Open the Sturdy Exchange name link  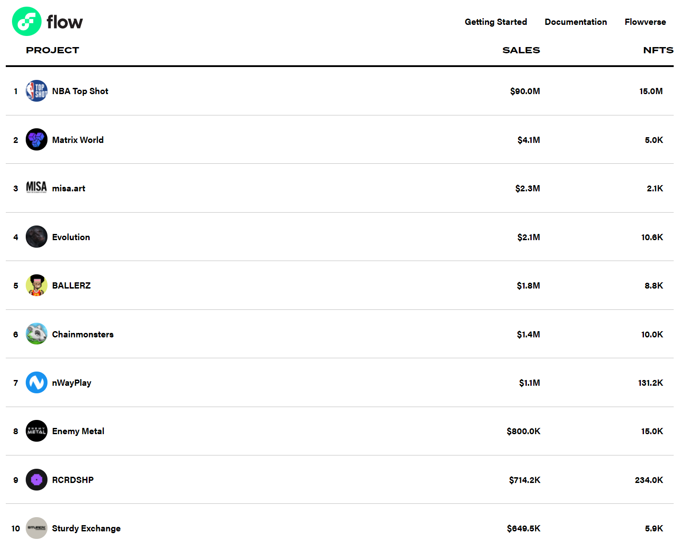coord(86,528)
